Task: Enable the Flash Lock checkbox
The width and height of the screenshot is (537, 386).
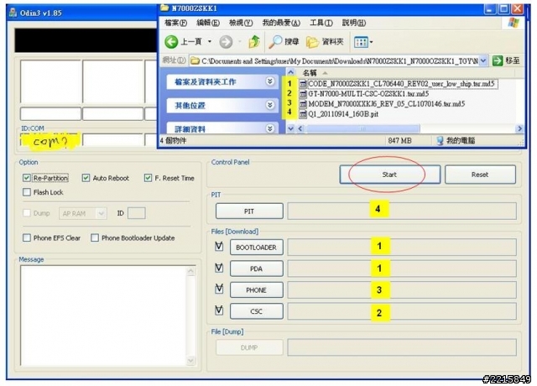Action: click(27, 192)
